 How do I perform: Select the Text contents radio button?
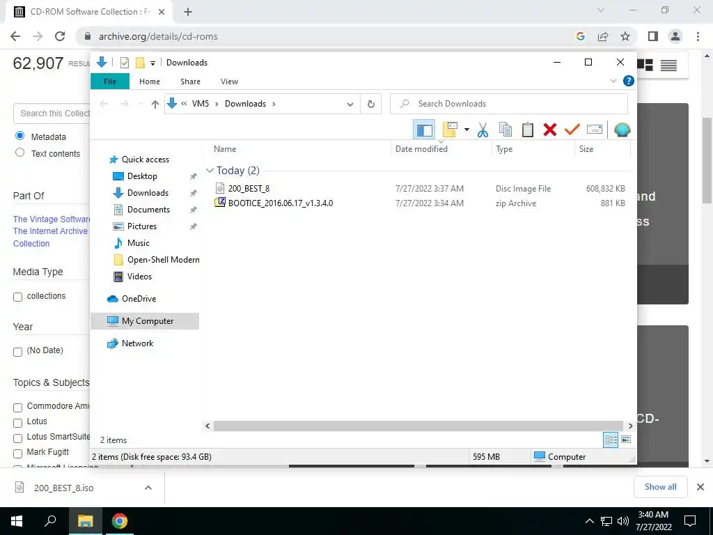(x=19, y=153)
